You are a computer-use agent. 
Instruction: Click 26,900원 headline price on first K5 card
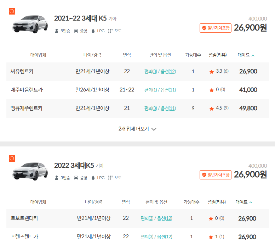pos(251,28)
